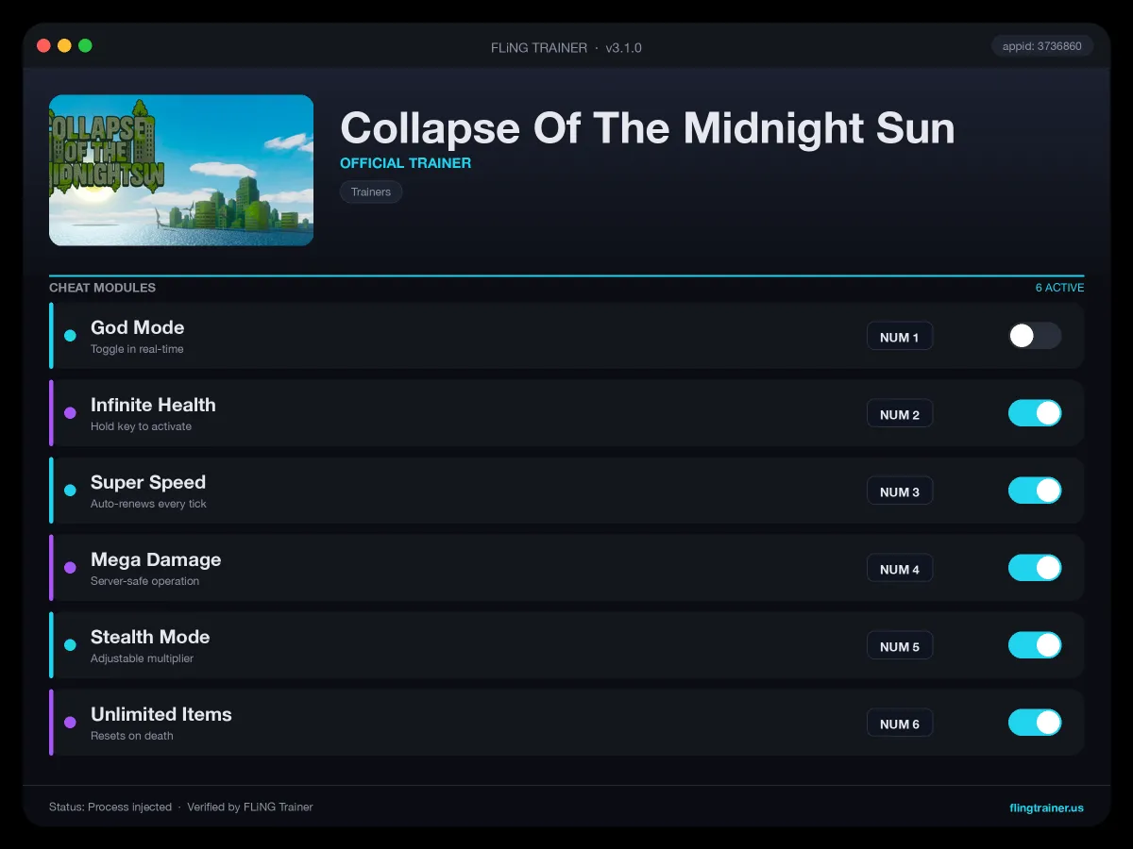This screenshot has height=849, width=1133.
Task: Open the flingtrainer.us link
Action: click(1046, 807)
